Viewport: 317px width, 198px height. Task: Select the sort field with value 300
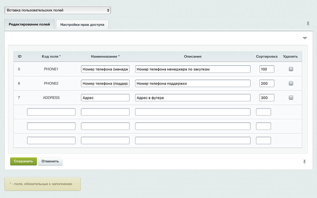click(x=267, y=98)
